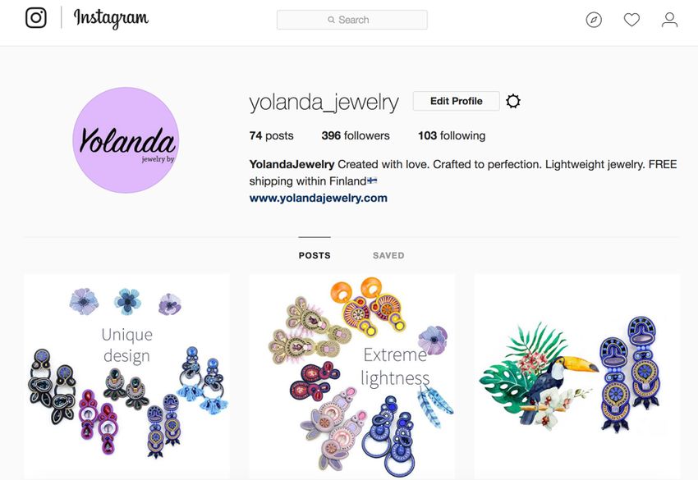Click the Edit Profile button
Screen dimensions: 698x480
[x=457, y=101]
